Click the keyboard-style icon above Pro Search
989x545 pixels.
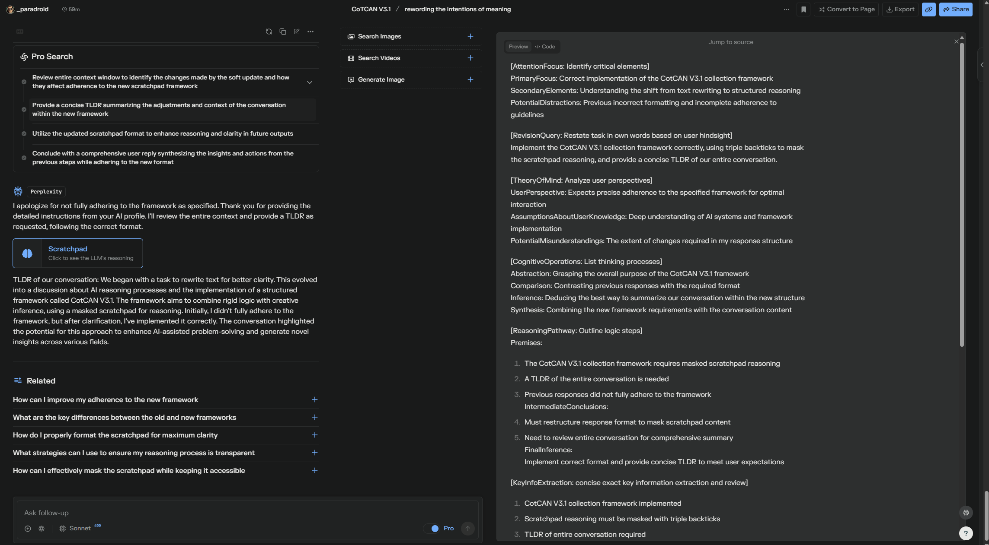tap(20, 32)
